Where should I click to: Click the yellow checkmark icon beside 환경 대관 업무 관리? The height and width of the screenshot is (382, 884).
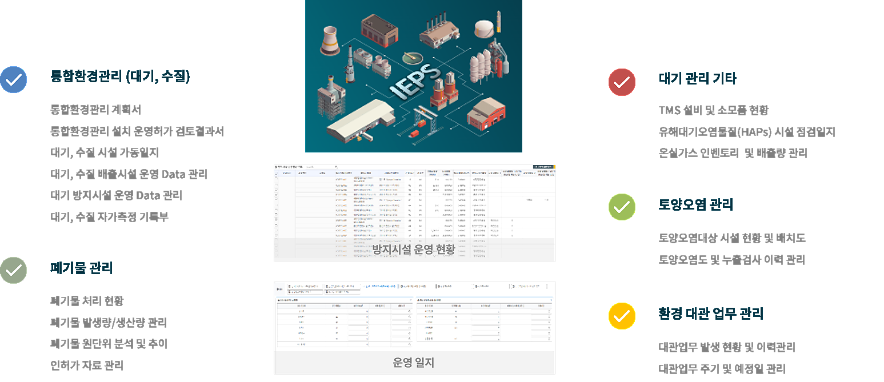622,316
